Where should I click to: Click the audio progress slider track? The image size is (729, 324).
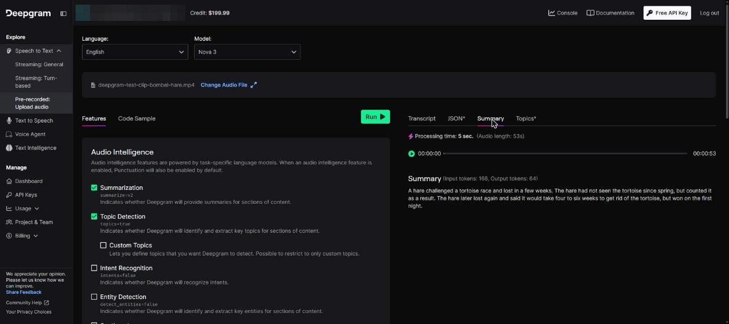(565, 154)
